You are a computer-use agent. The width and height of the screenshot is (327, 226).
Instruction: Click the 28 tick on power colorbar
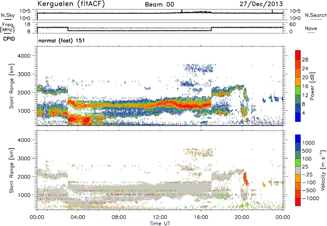(305, 60)
